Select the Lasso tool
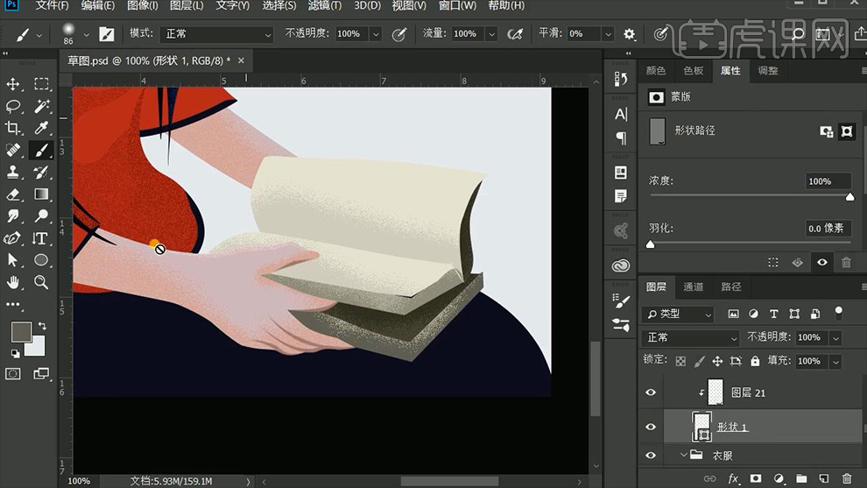Image resolution: width=867 pixels, height=488 pixels. pos(13,106)
